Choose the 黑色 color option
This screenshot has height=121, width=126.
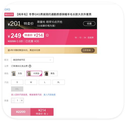[x=51, y=73]
